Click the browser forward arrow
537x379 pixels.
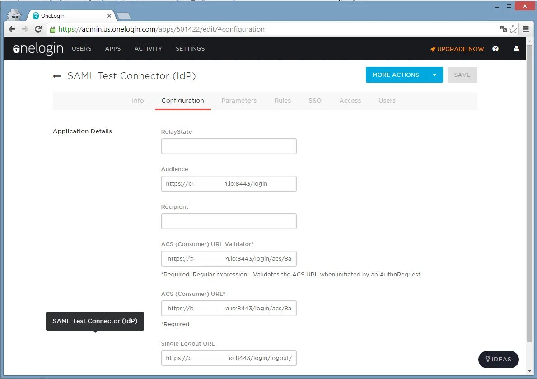tap(25, 29)
